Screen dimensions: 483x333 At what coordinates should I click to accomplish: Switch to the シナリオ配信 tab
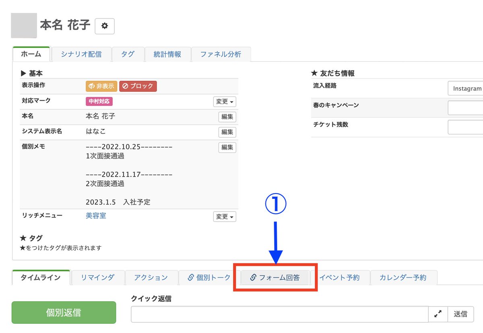pos(82,53)
